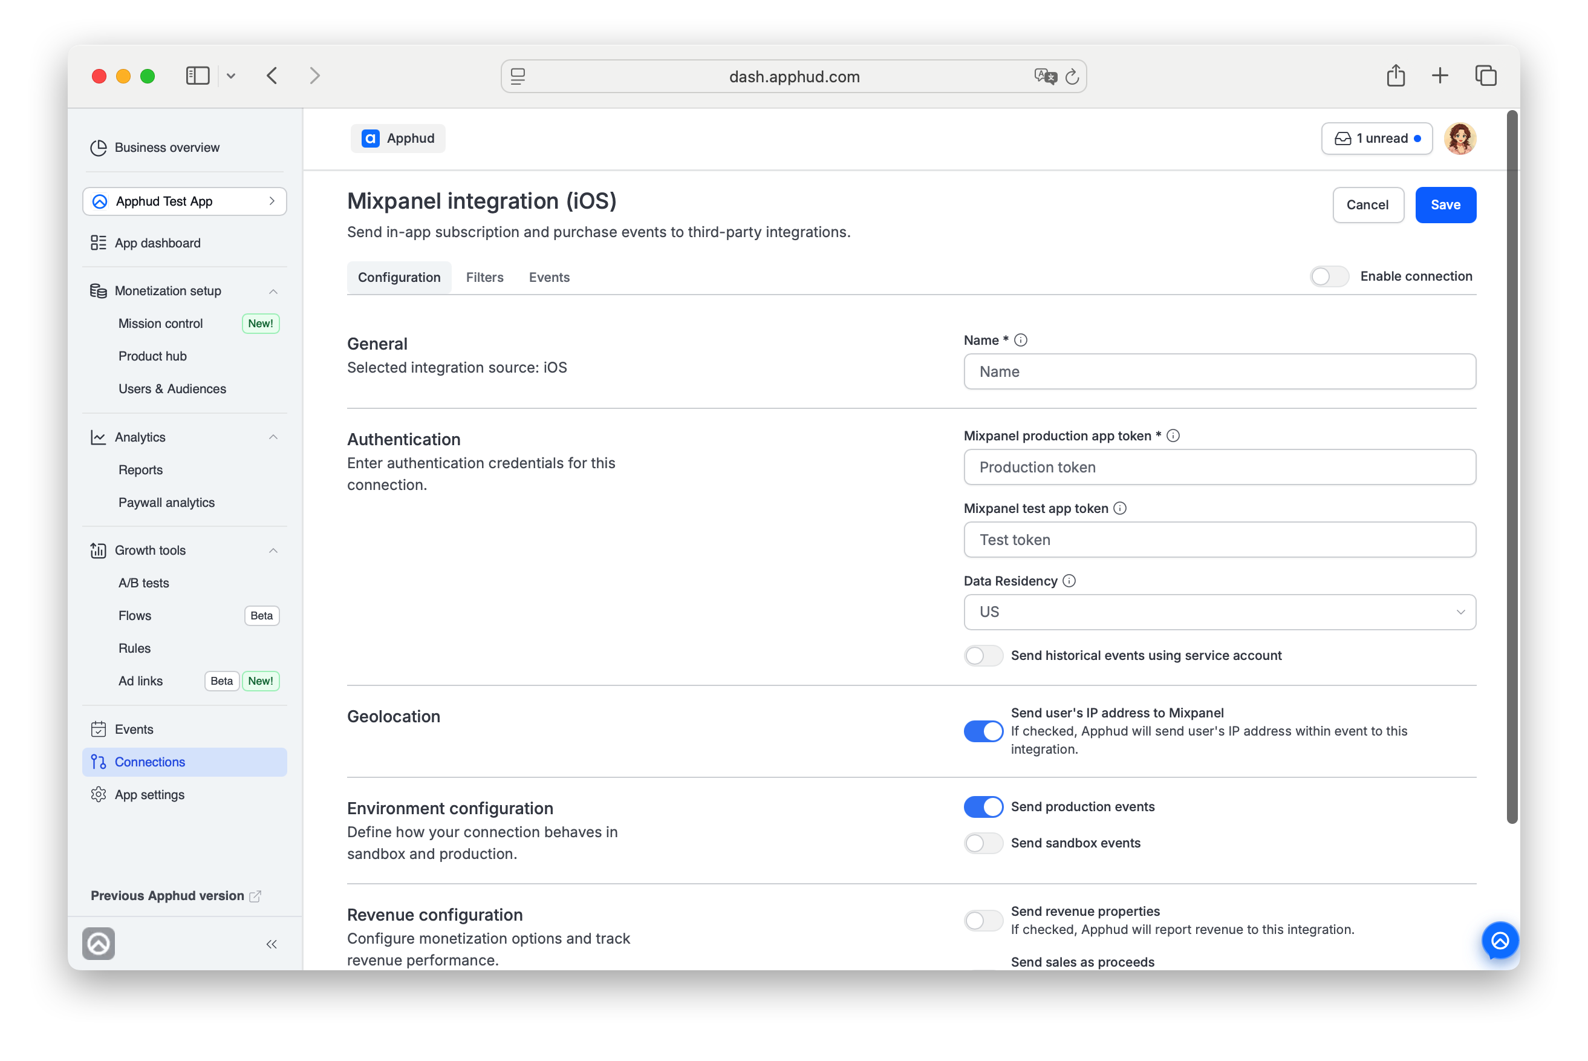The image size is (1588, 1061).
Task: Collapse the Monetization setup section chevron
Action: click(x=273, y=291)
